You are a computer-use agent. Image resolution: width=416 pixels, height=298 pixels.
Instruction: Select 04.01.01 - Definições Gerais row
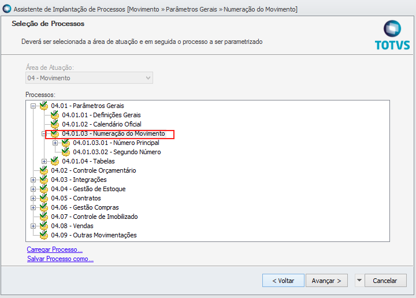(x=101, y=115)
